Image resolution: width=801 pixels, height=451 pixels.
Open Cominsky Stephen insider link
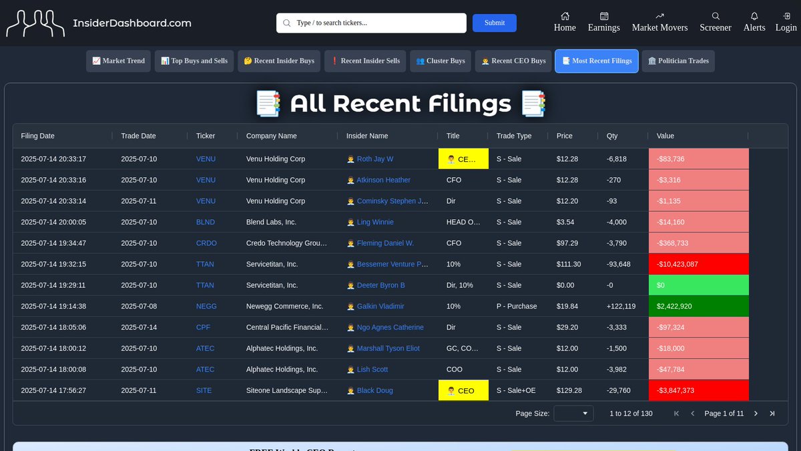point(392,201)
